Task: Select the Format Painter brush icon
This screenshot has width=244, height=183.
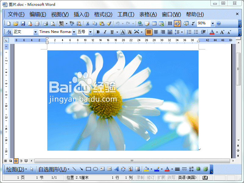Action: click(109, 24)
